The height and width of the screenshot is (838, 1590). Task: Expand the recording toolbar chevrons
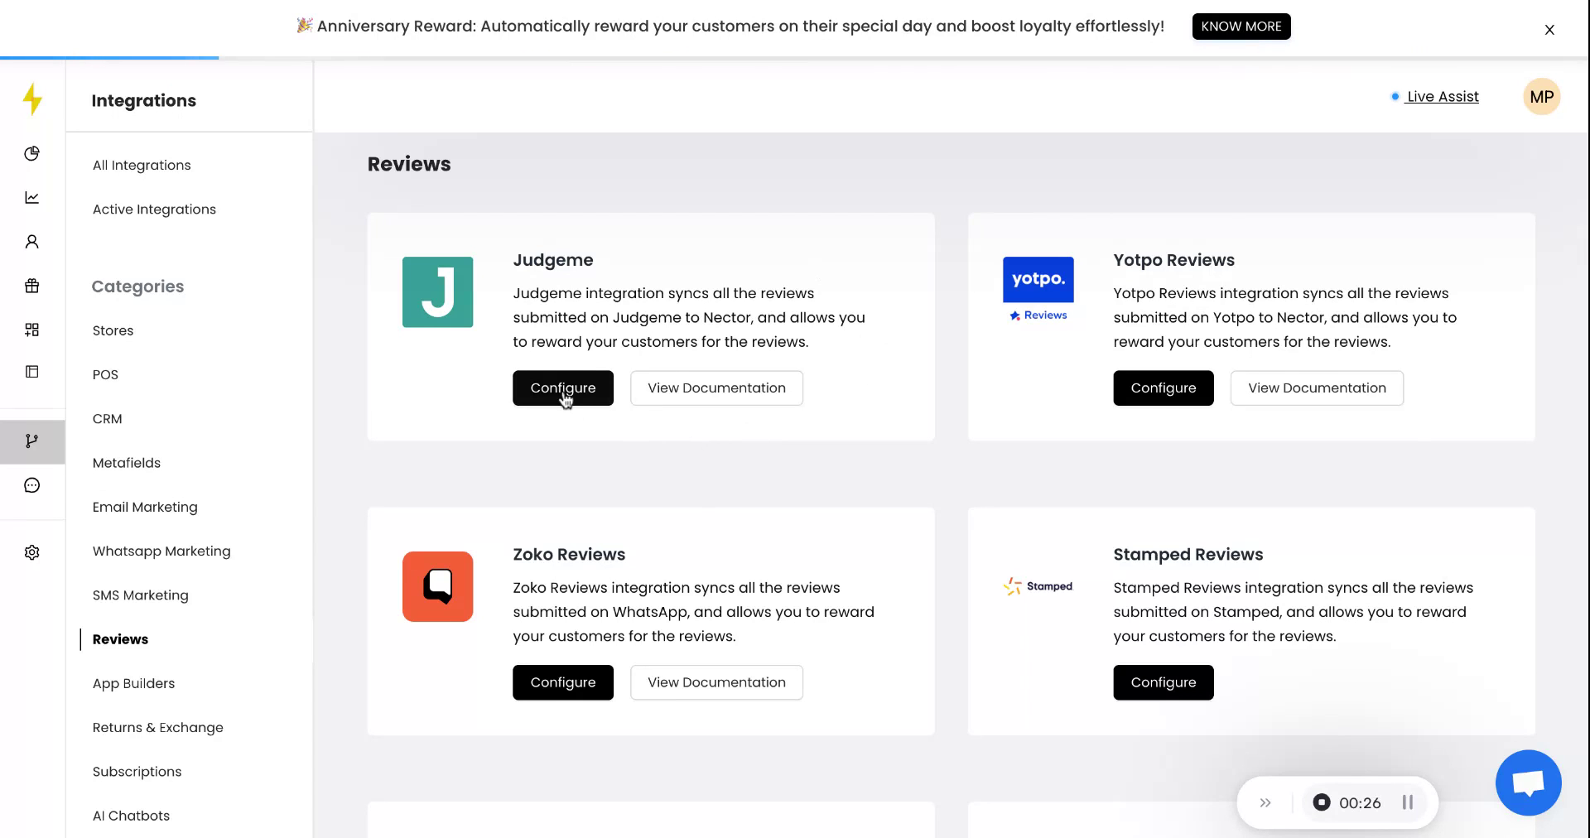point(1265,802)
